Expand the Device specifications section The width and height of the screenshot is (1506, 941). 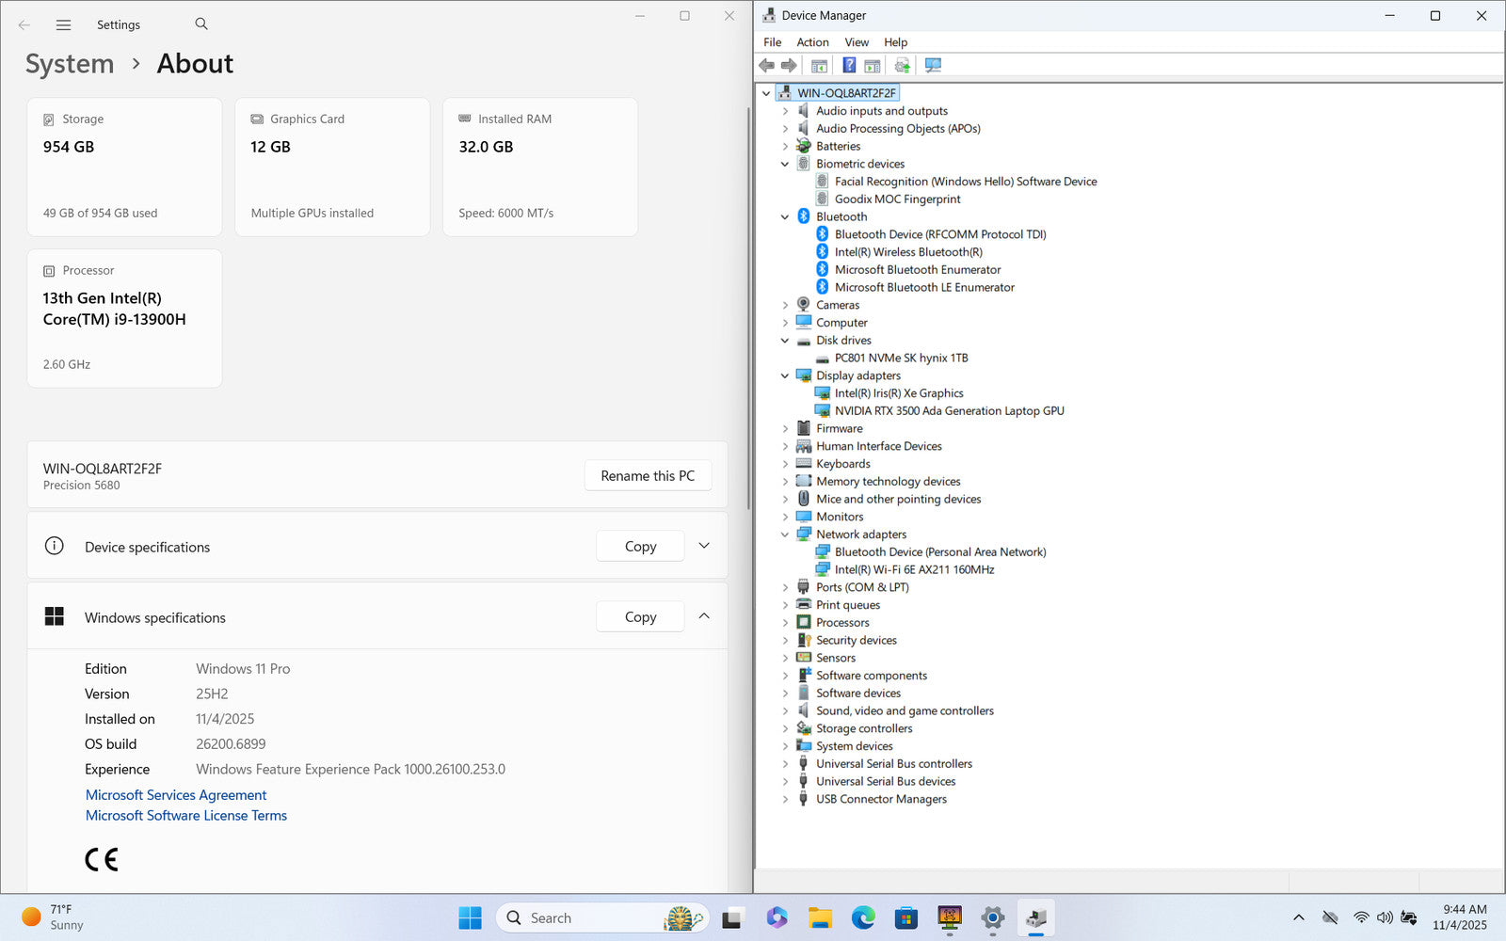704,546
